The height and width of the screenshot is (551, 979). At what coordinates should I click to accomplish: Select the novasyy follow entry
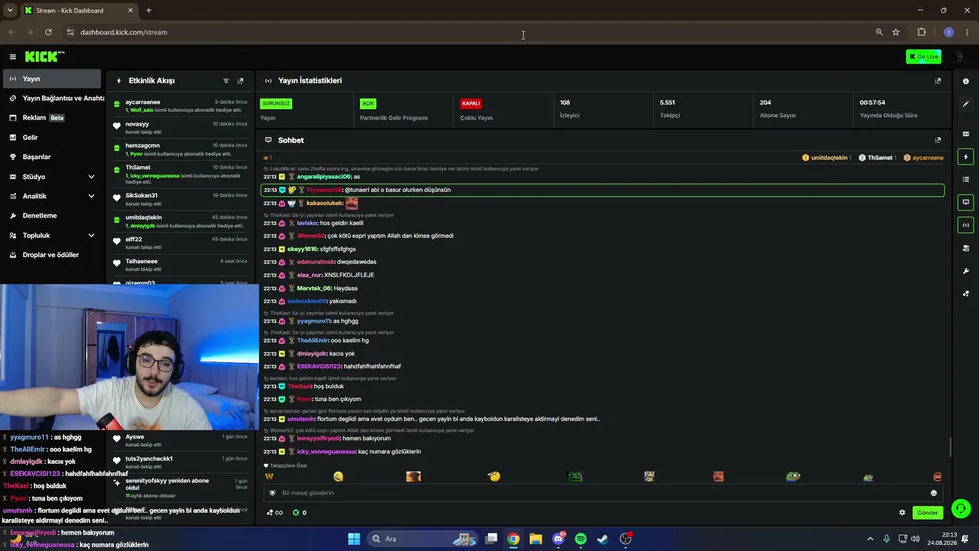click(180, 127)
